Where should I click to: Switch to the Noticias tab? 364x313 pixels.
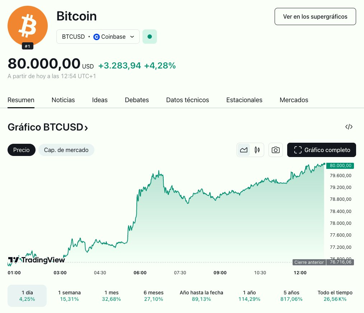pos(63,100)
